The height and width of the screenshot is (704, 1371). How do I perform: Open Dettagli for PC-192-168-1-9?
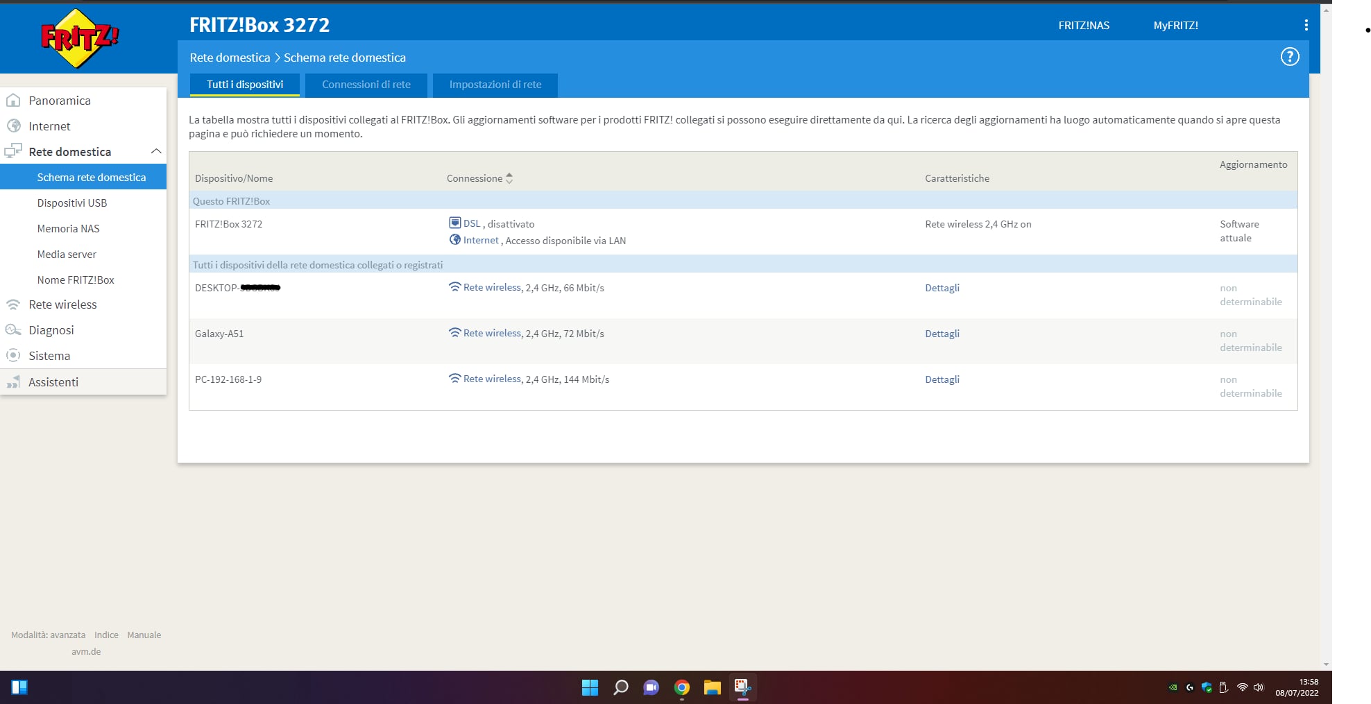click(942, 379)
